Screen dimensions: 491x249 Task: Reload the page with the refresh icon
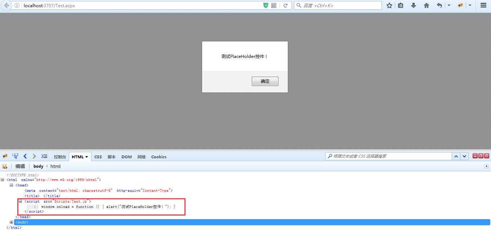click(x=286, y=5)
